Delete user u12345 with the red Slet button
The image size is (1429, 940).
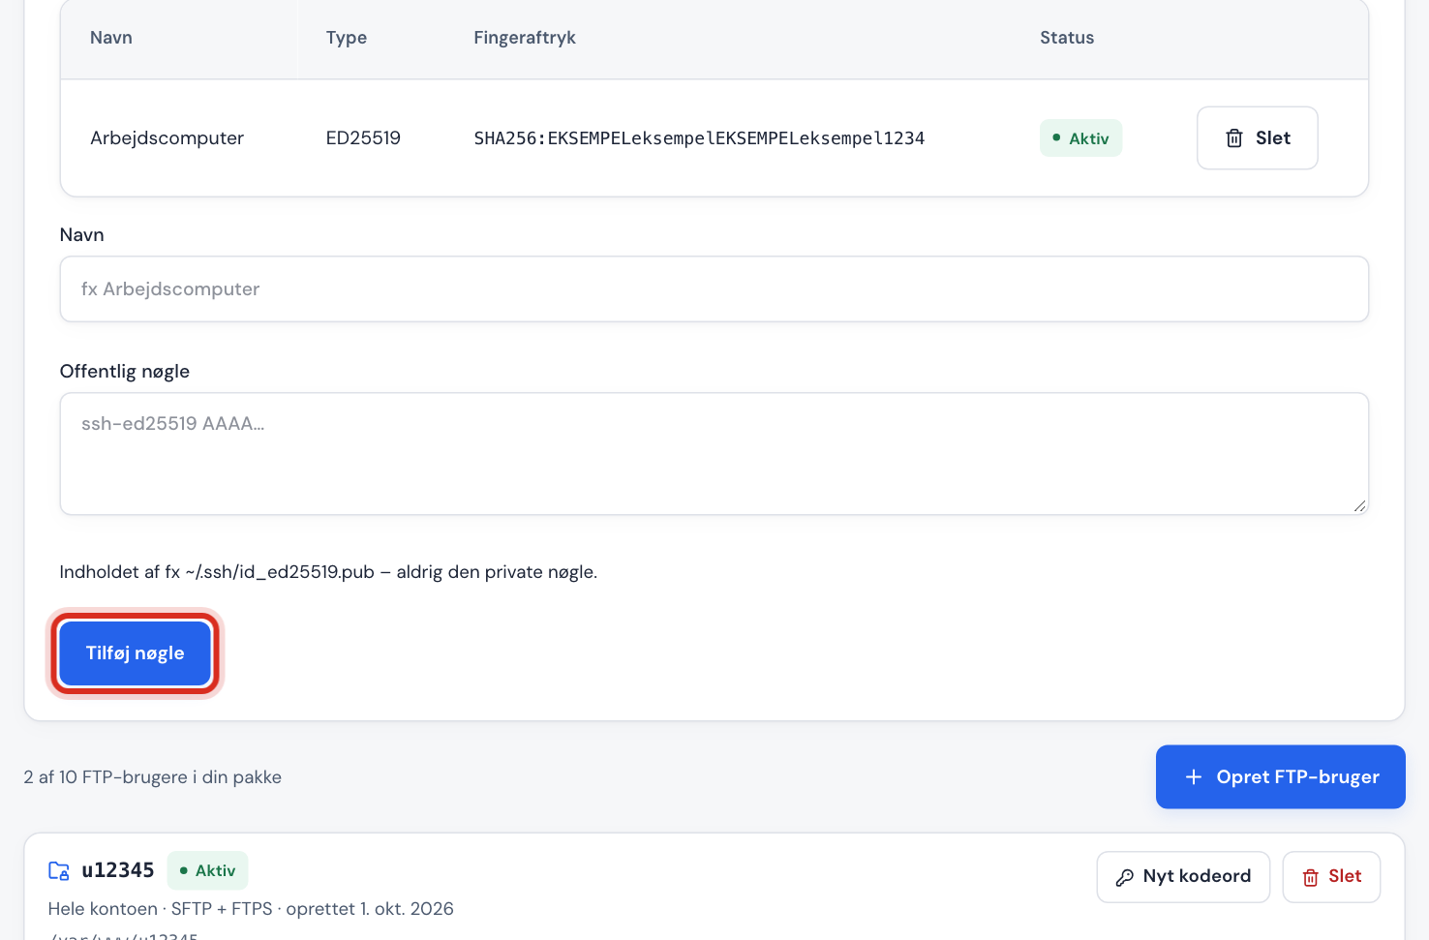point(1331,877)
